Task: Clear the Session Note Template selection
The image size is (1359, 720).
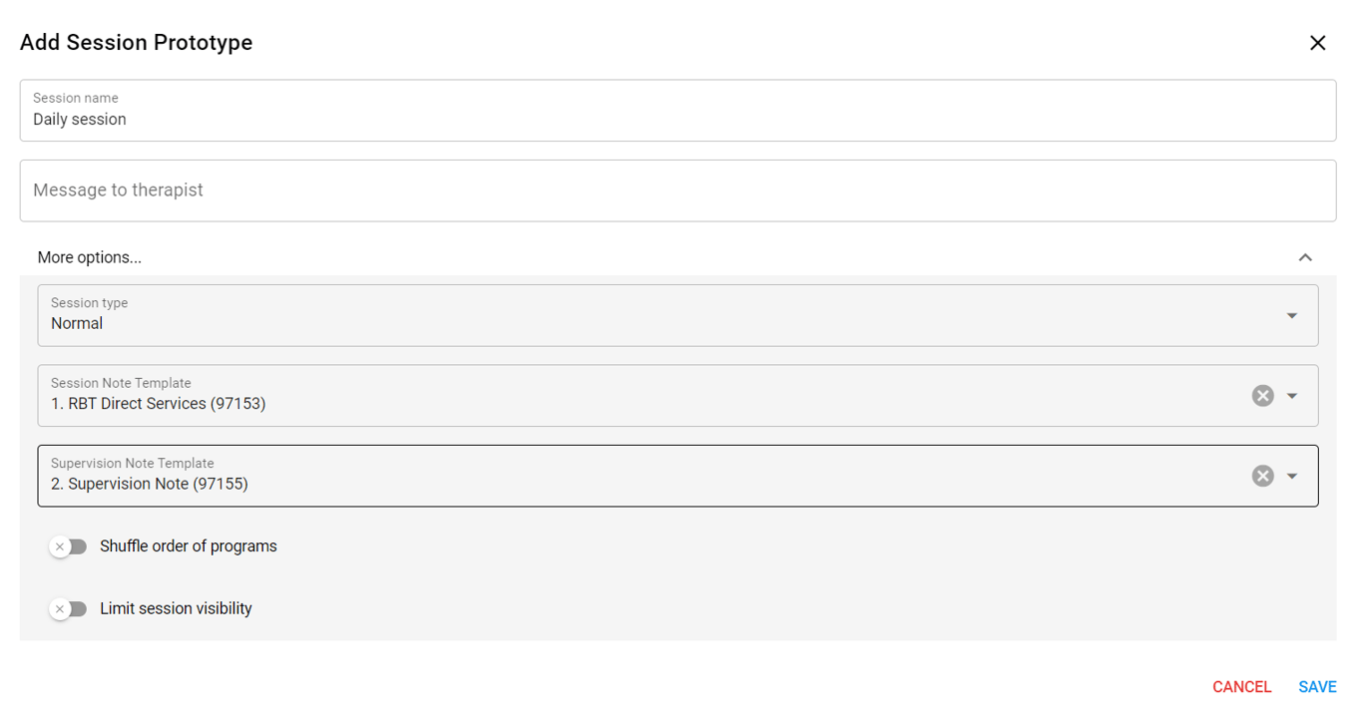Action: (x=1262, y=396)
